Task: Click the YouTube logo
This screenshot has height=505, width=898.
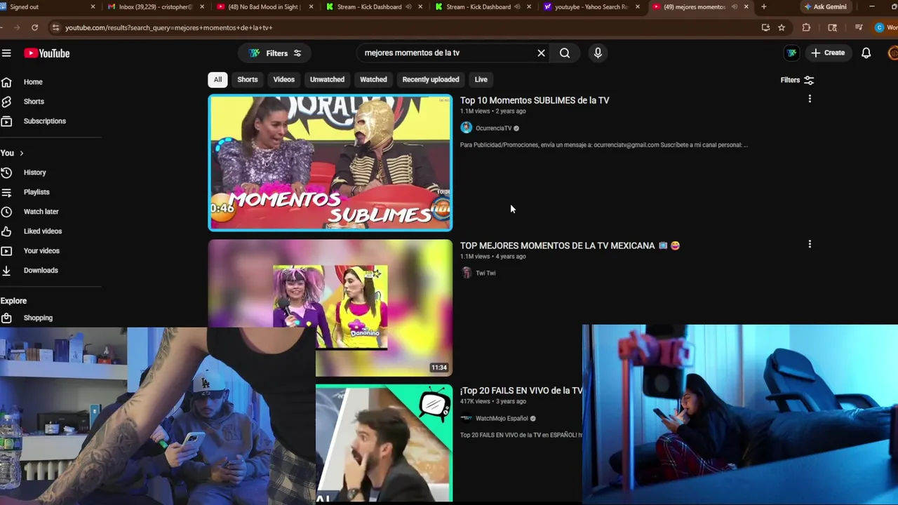Action: click(x=47, y=53)
